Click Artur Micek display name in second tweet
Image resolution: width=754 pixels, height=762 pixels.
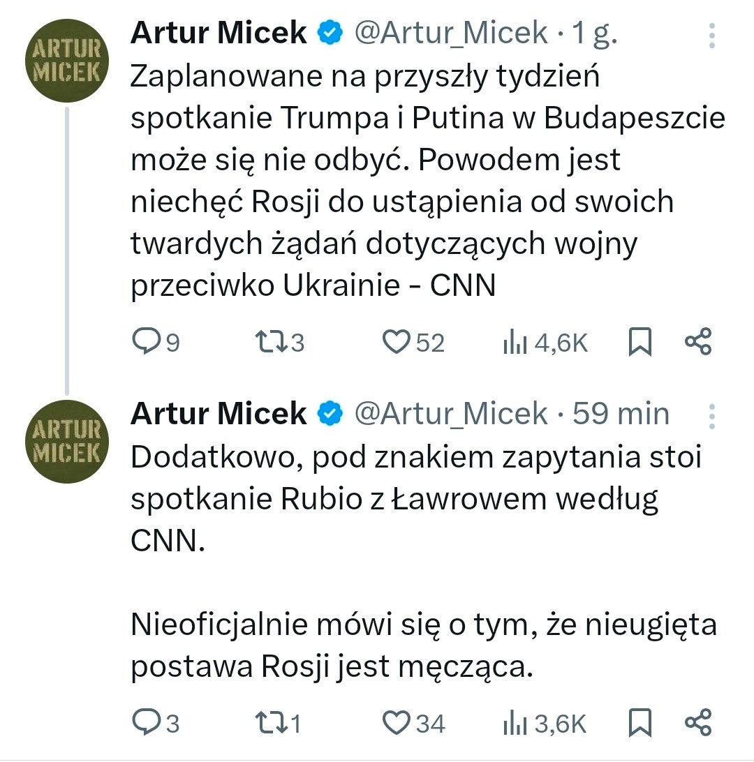(x=219, y=414)
